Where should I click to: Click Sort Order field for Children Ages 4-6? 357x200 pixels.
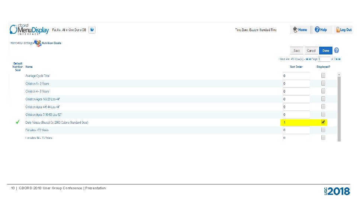tap(296, 107)
